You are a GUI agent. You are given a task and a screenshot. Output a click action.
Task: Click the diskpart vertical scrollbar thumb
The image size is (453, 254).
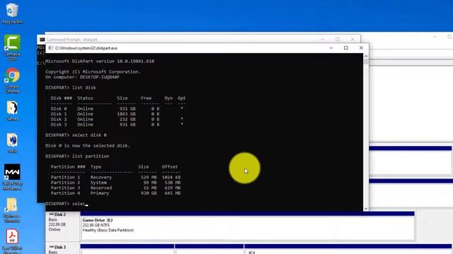(366, 61)
